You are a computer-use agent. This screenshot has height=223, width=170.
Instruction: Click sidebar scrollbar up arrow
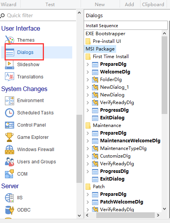pyautogui.click(x=79, y=13)
